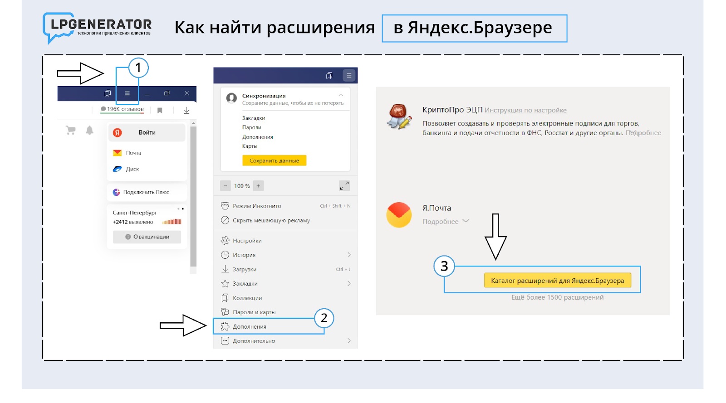
Task: Open Каталог расширений для Яндекс.Браузера button
Action: click(557, 281)
